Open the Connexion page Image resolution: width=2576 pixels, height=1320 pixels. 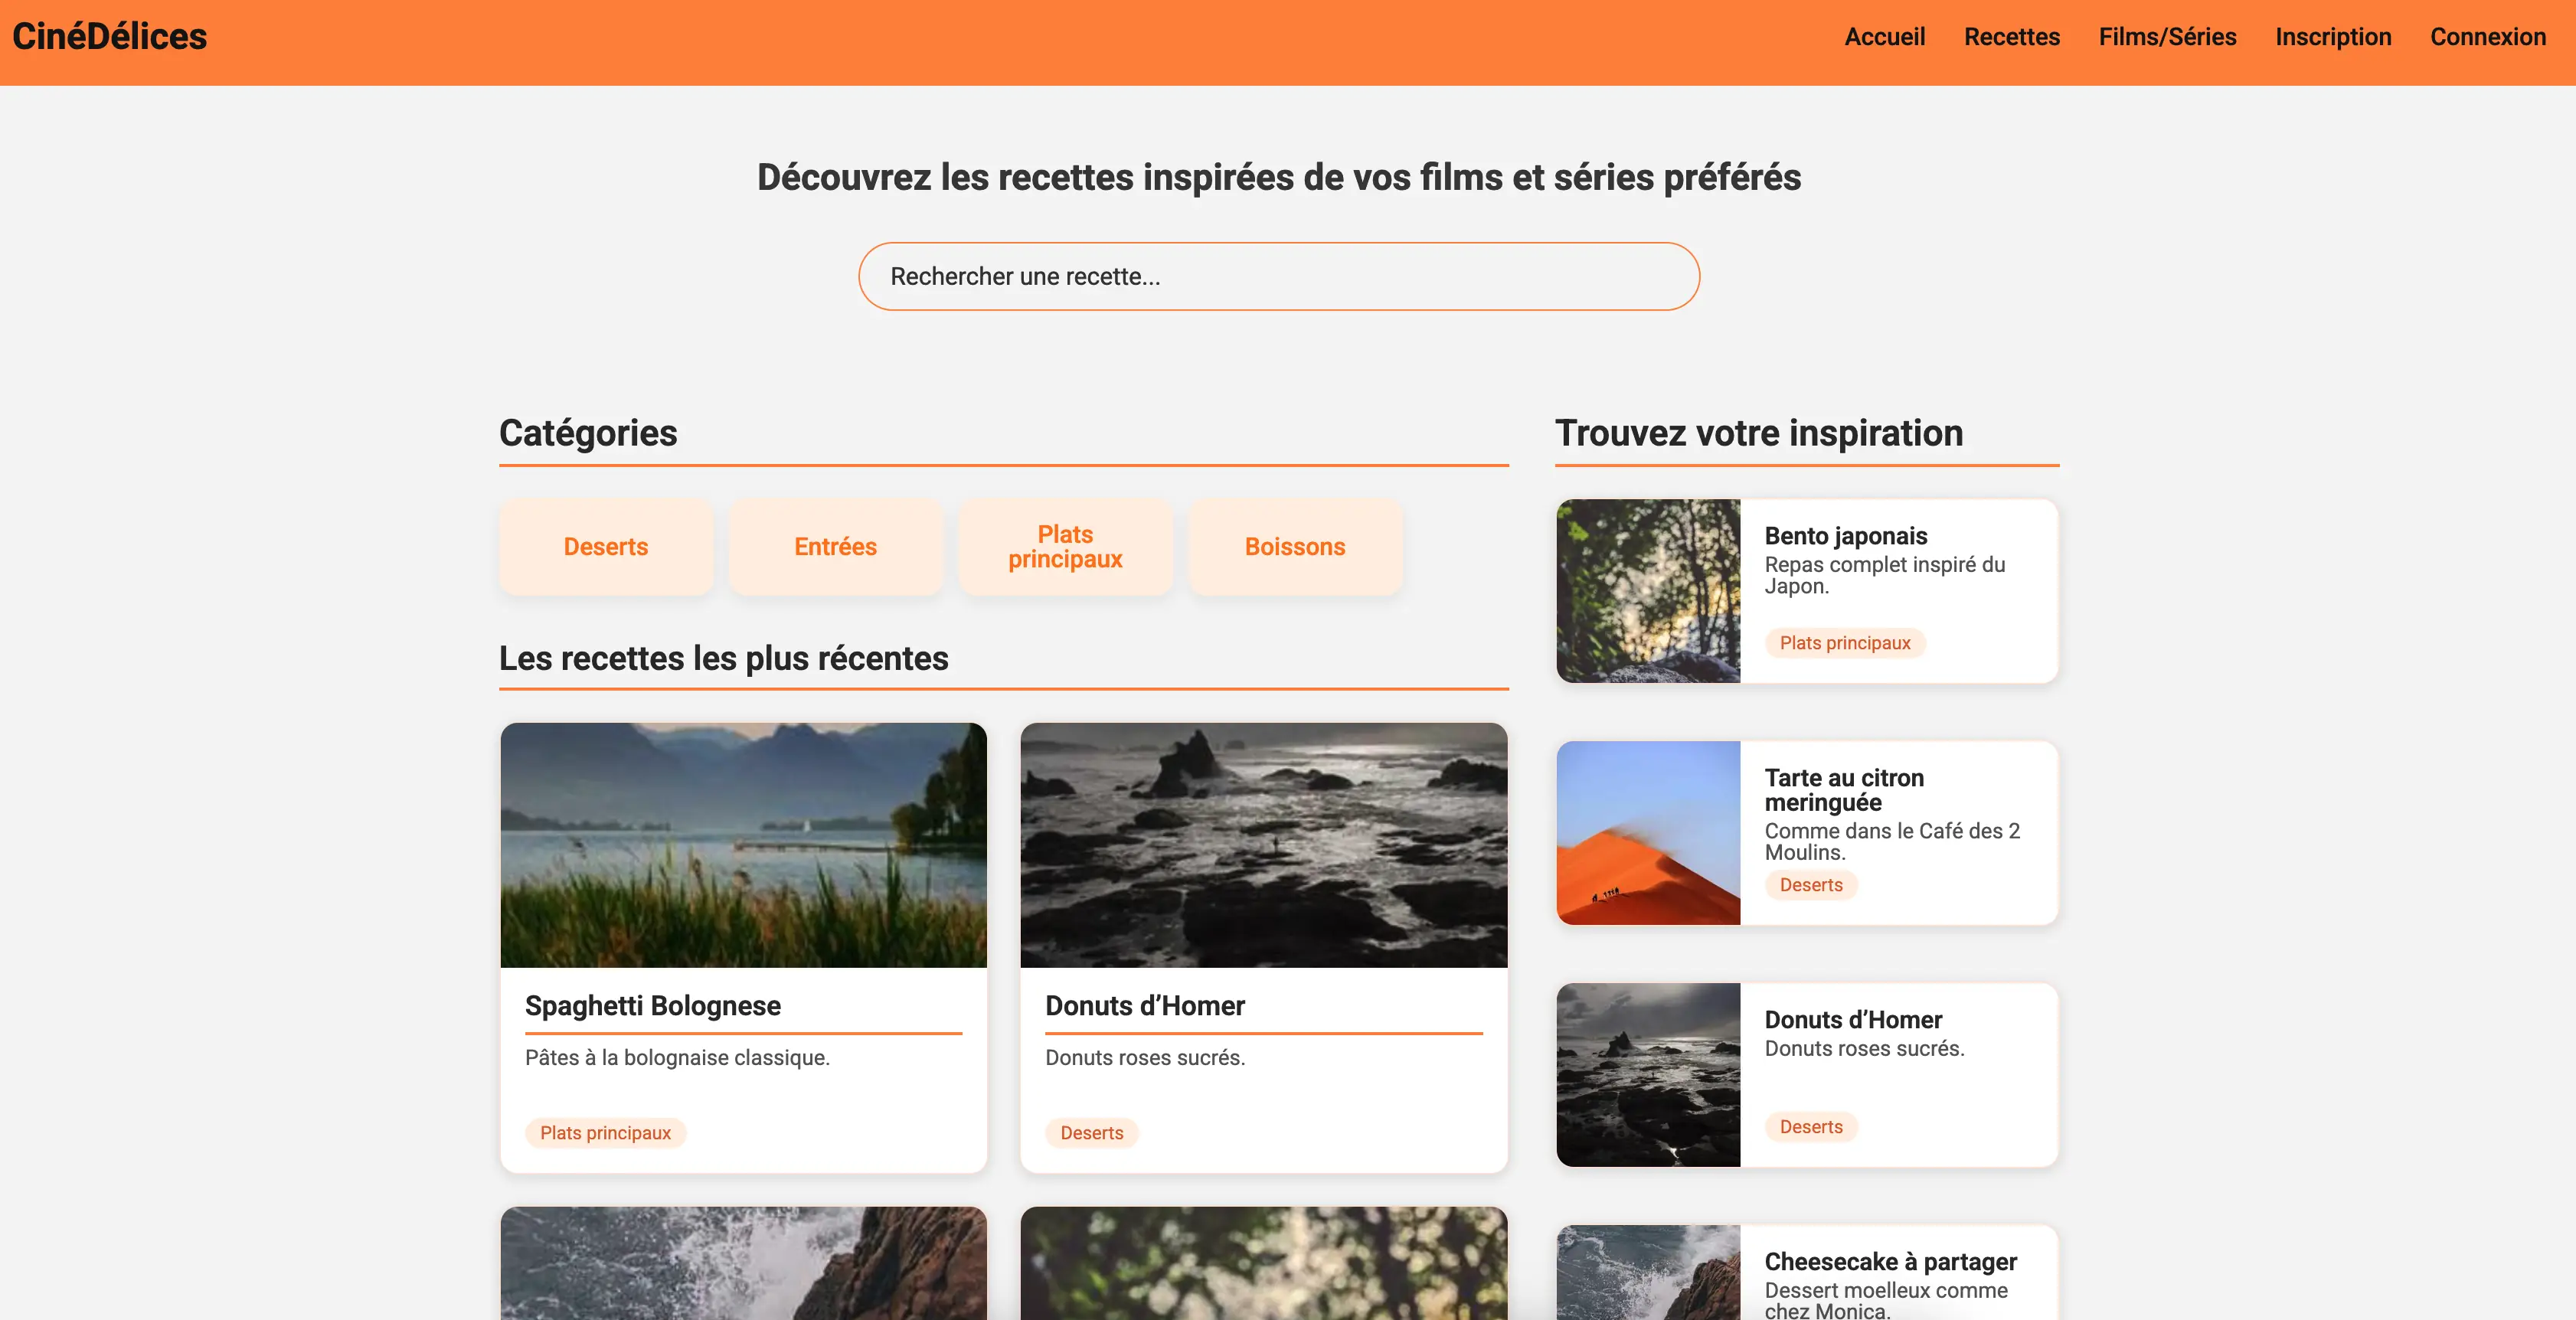coord(2487,37)
